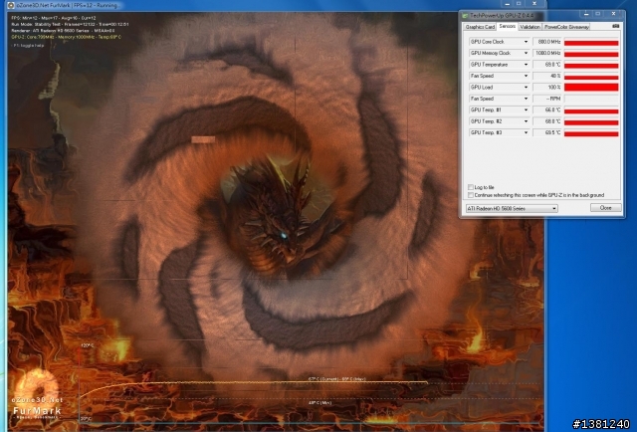Image resolution: width=637 pixels, height=432 pixels.
Task: Open Fan Speed dropdown beside RPM value
Action: pyautogui.click(x=526, y=99)
